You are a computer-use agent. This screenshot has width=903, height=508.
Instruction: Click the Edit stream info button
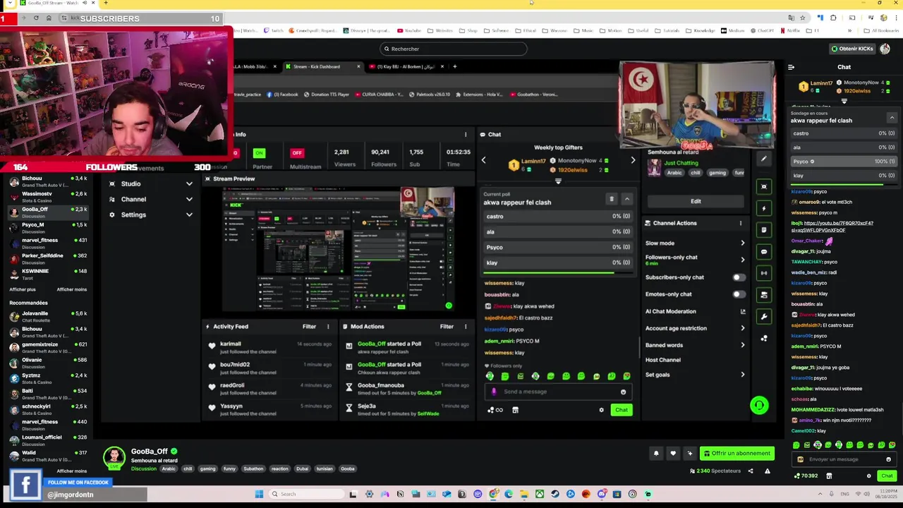[x=696, y=201]
